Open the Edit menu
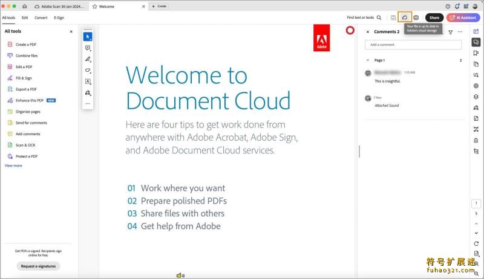484x279 pixels. click(x=25, y=18)
